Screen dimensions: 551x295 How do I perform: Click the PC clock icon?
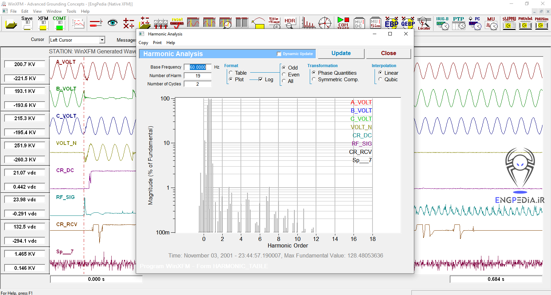tap(475, 23)
